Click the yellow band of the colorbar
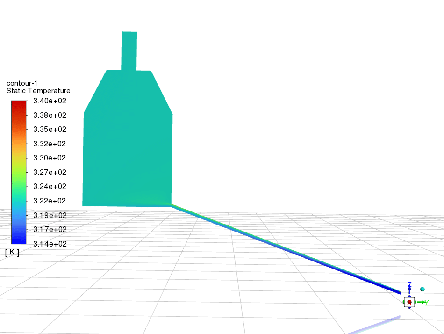Image resolution: width=444 pixels, height=334 pixels. 19,151
